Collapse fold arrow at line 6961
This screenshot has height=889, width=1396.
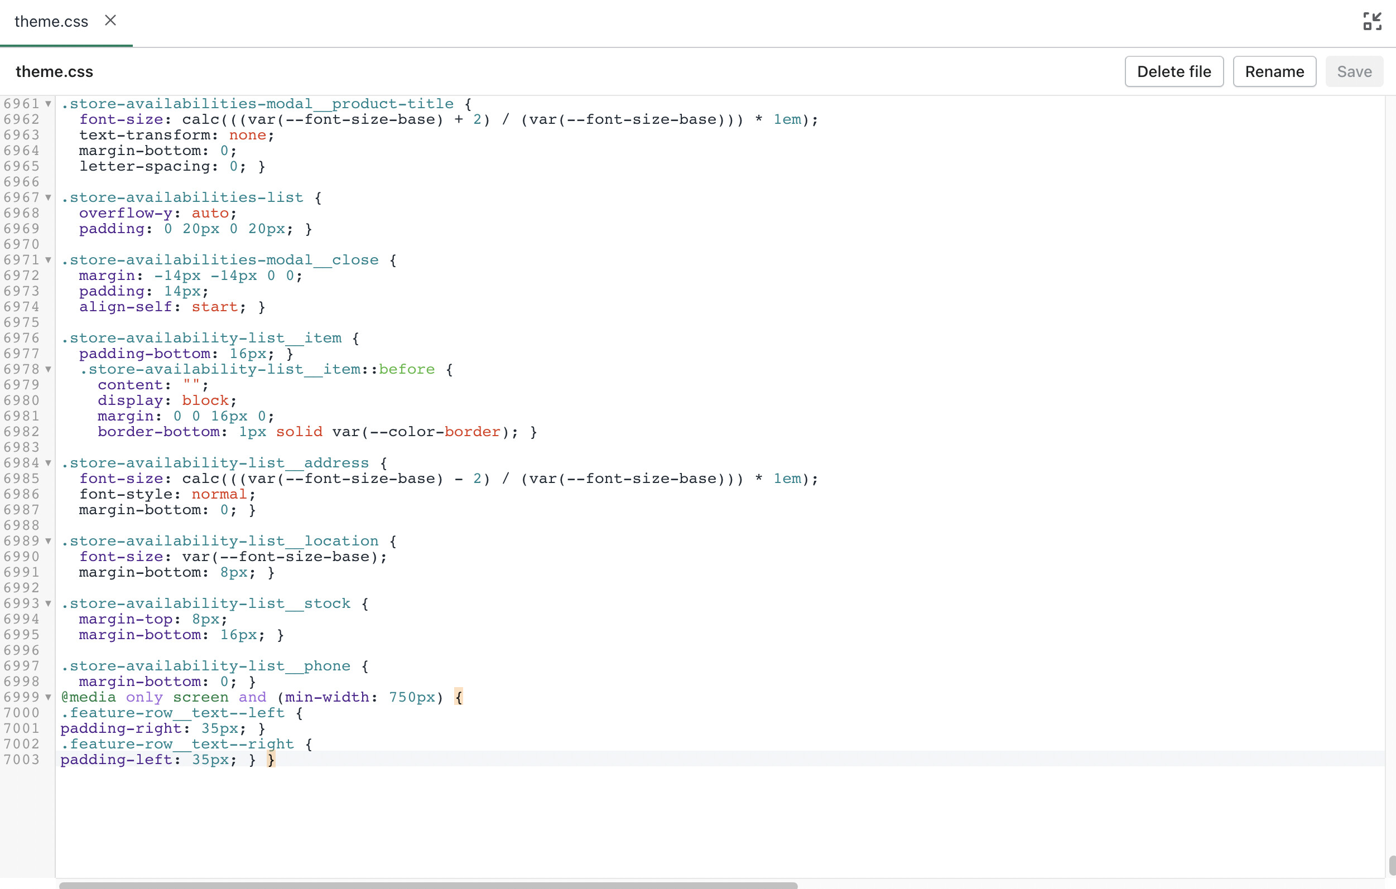(x=49, y=104)
